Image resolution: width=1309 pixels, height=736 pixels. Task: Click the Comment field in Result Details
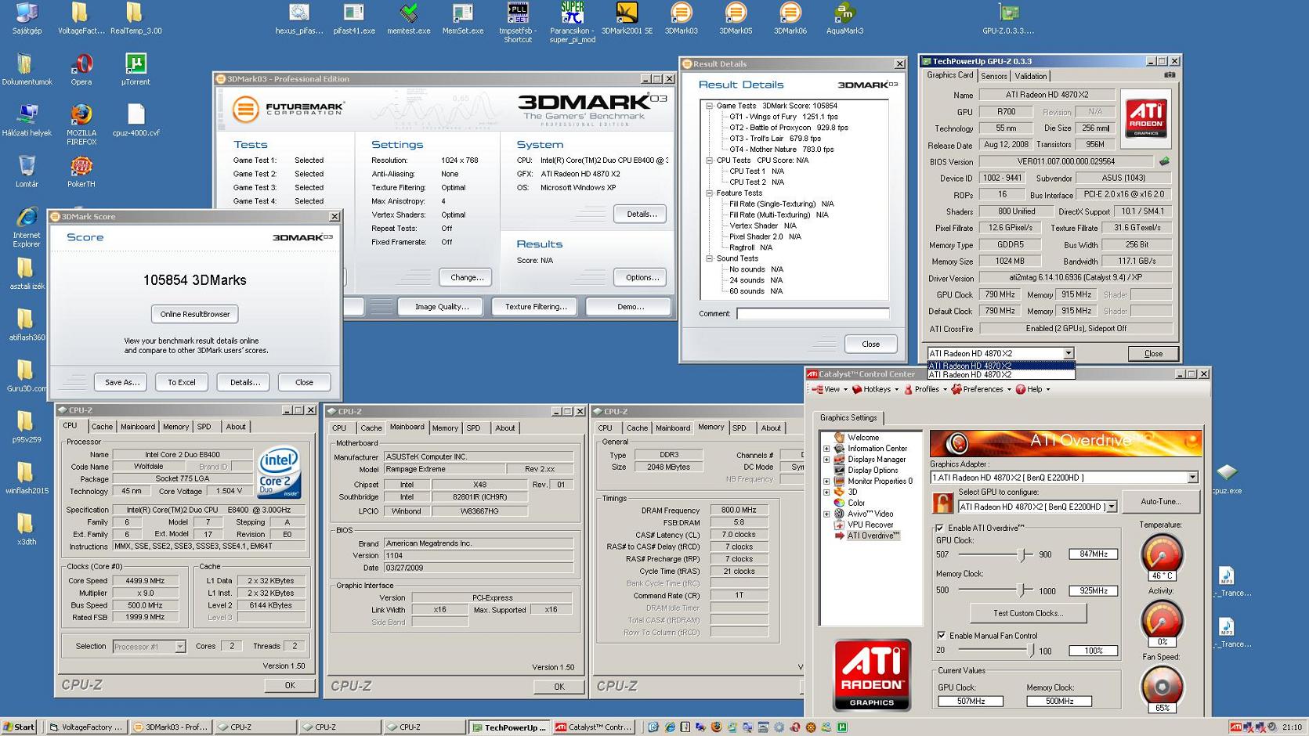coord(812,314)
